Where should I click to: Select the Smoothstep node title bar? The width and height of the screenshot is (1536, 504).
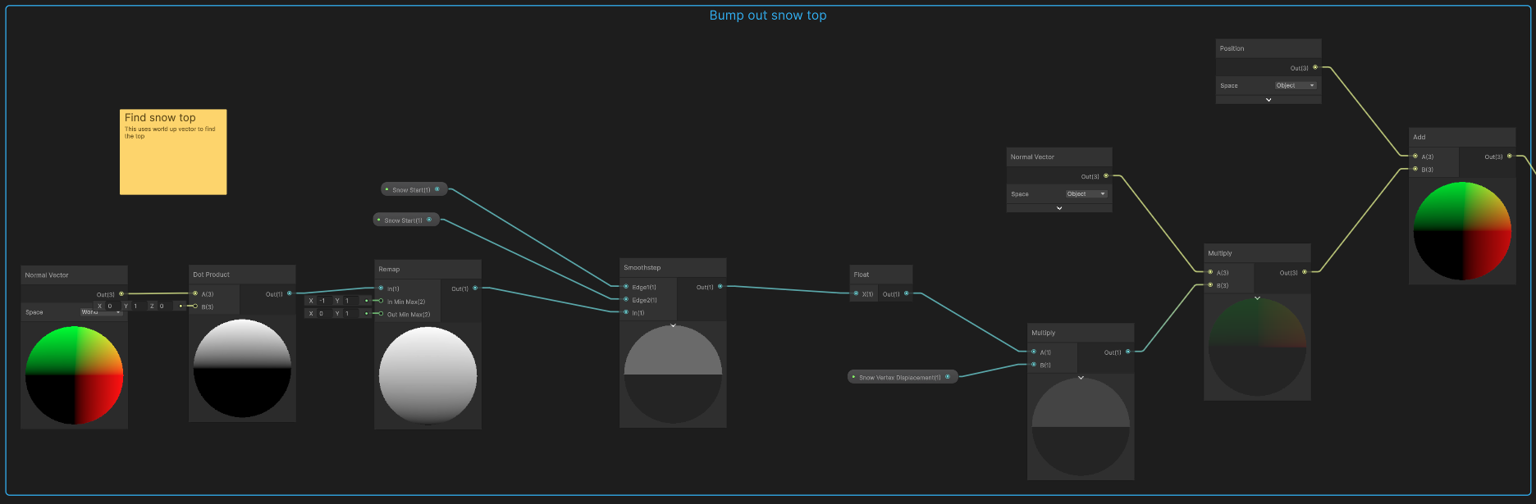click(x=673, y=267)
